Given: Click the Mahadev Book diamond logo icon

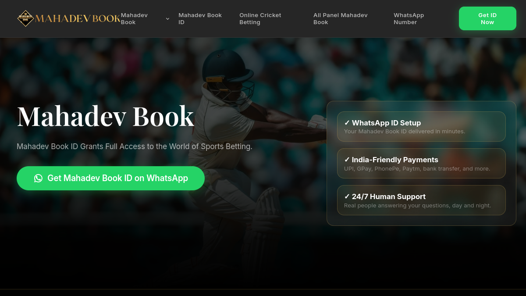Looking at the screenshot, I should [x=25, y=18].
